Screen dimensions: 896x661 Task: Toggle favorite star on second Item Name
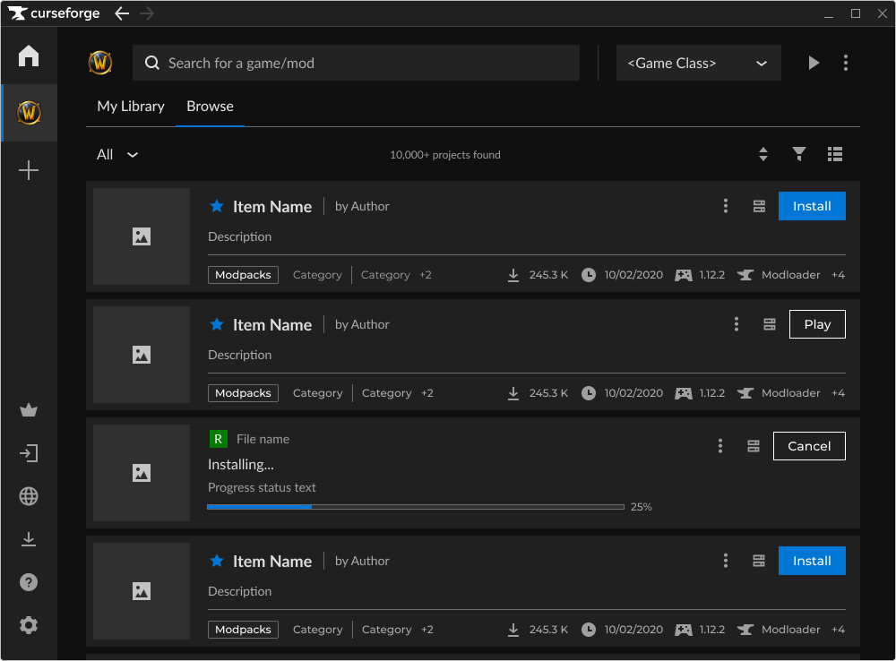point(216,324)
